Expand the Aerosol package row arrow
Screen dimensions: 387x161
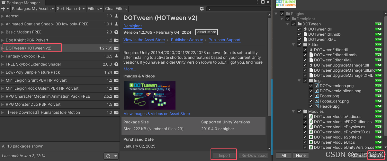tap(3, 16)
